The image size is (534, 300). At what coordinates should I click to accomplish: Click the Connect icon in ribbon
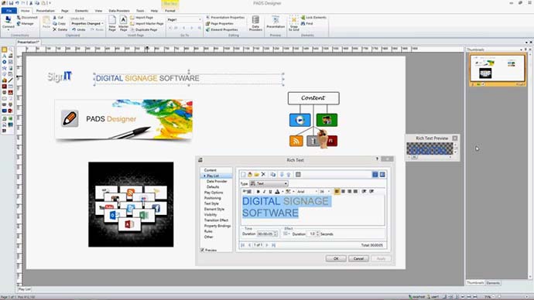[9, 22]
